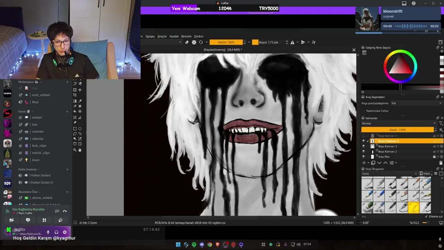
Task: Open the Yardım menu
Action: click(198, 36)
